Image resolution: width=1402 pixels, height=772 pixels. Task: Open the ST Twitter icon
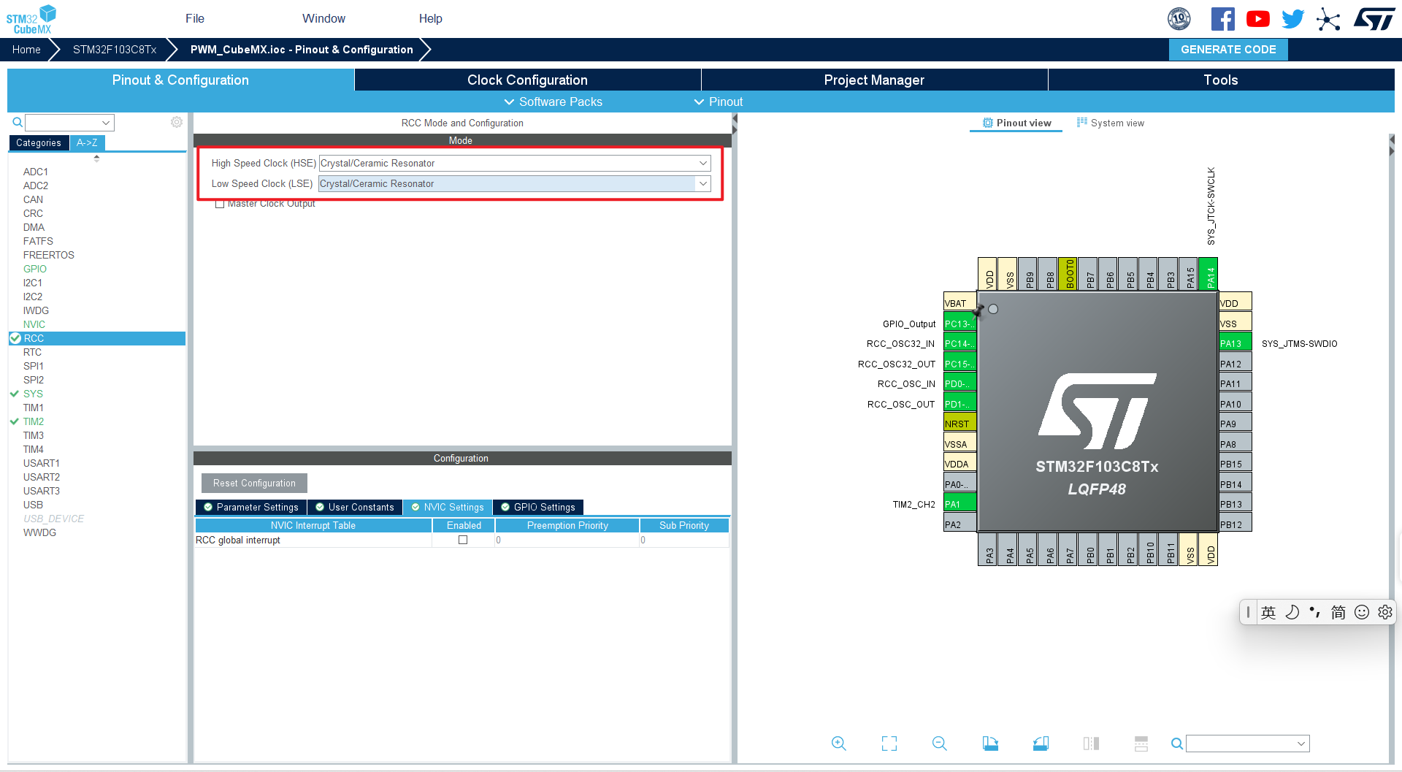[x=1292, y=19]
